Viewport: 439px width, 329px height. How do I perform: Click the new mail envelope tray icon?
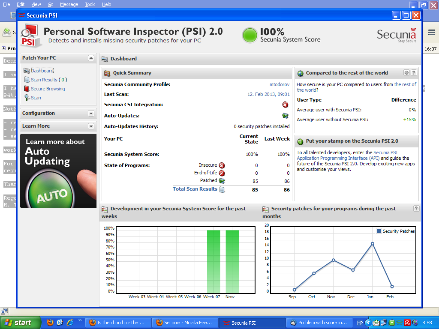tap(376, 323)
